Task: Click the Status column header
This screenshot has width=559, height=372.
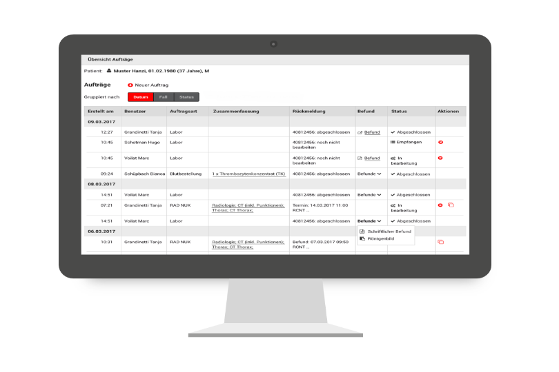Action: click(399, 111)
